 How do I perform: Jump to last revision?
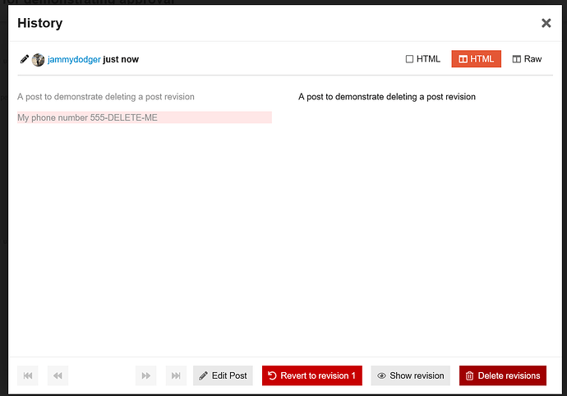click(x=176, y=375)
